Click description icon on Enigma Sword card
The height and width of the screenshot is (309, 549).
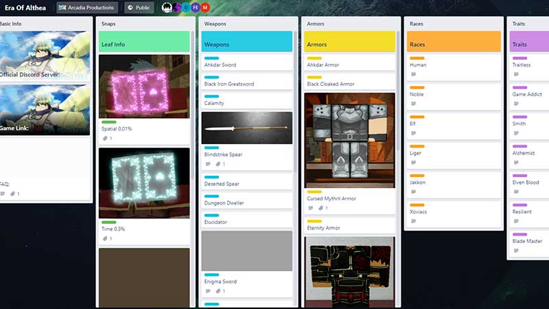208,291
